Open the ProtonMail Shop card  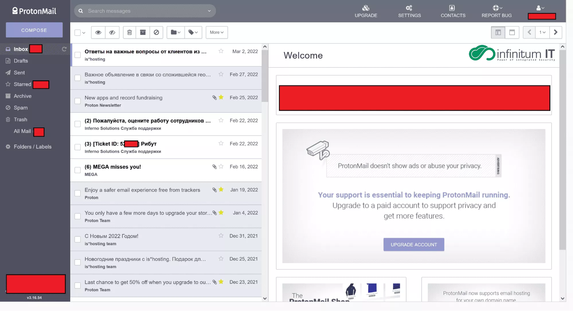[341, 290]
